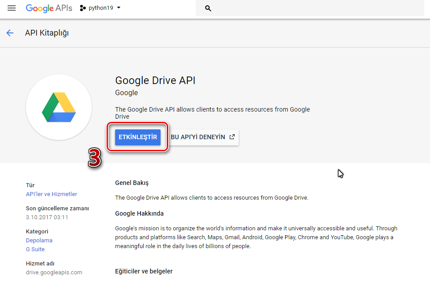Viewport: 430px width, 281px height.
Task: Click the Kategori label
Action: (x=37, y=232)
